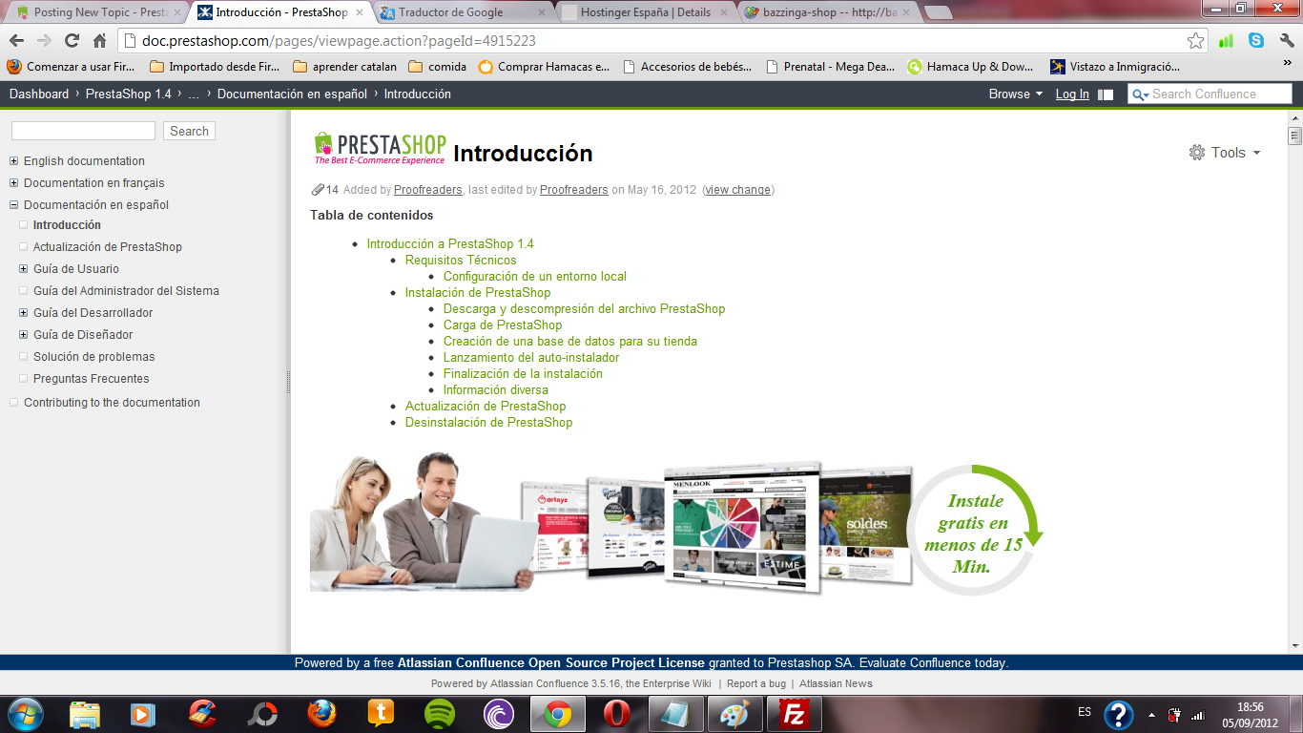1303x733 pixels.
Task: Open PrestaShop 1.4 breadcrumb link
Action: tap(129, 94)
